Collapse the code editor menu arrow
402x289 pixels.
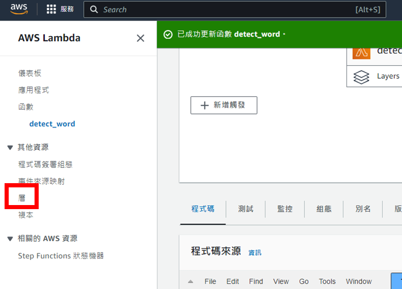coord(190,281)
